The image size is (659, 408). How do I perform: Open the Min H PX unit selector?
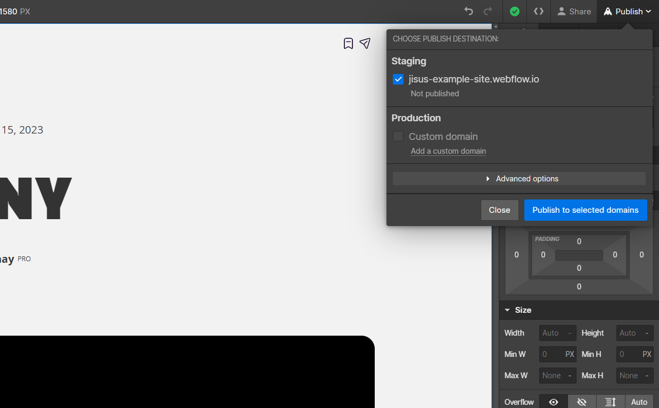click(647, 354)
